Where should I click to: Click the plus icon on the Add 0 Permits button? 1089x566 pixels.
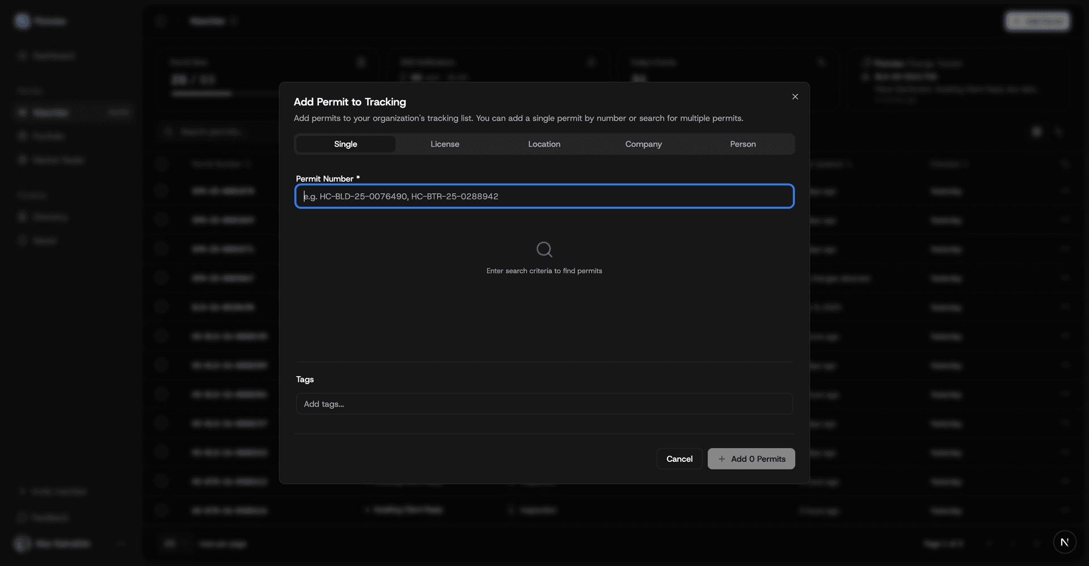click(x=721, y=459)
